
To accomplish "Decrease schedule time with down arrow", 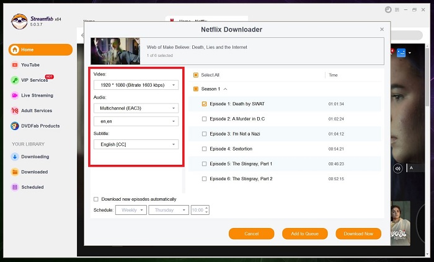I will pyautogui.click(x=206, y=212).
